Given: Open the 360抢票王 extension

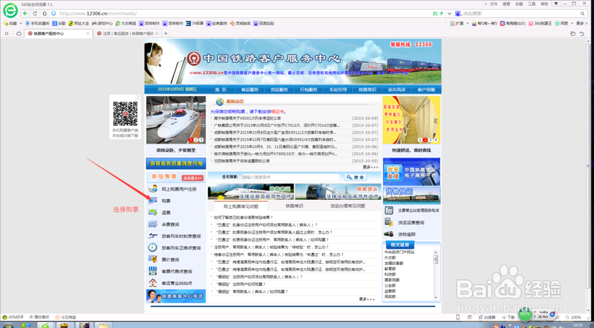Looking at the screenshot, I should 540,24.
